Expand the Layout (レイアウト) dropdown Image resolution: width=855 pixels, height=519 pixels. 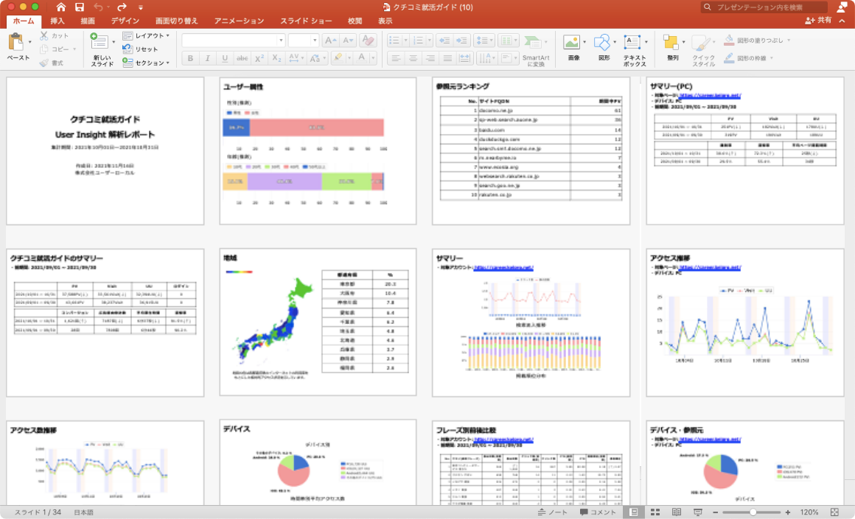pos(146,35)
